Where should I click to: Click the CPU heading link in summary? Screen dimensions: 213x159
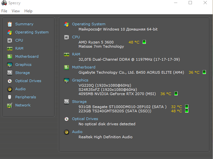click(x=76, y=37)
